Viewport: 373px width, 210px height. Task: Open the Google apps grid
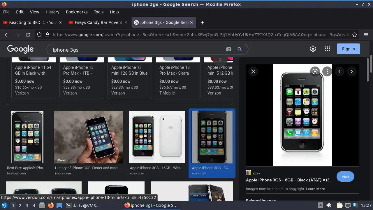pyautogui.click(x=328, y=49)
